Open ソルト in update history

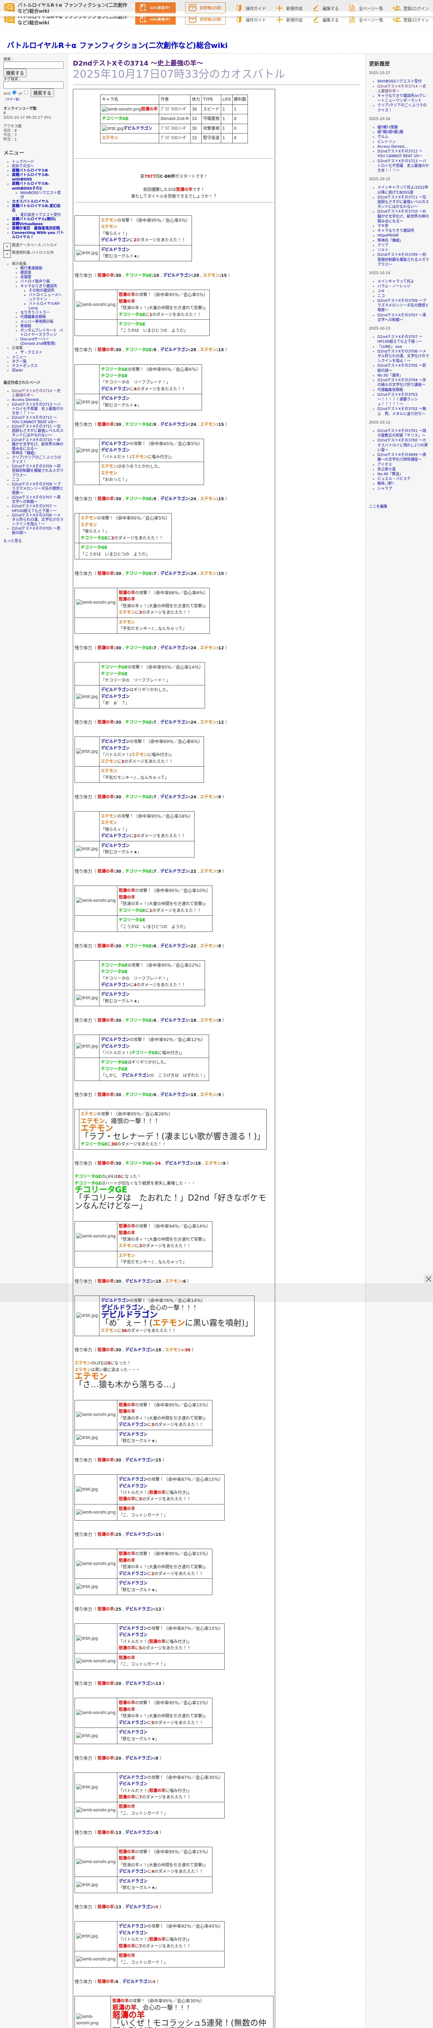pyautogui.click(x=382, y=249)
